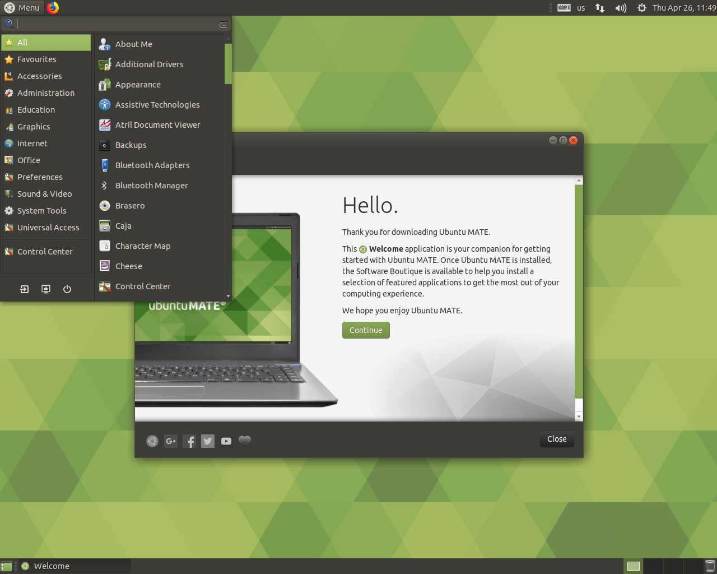Launch Control Center from the applications list

(x=160, y=286)
